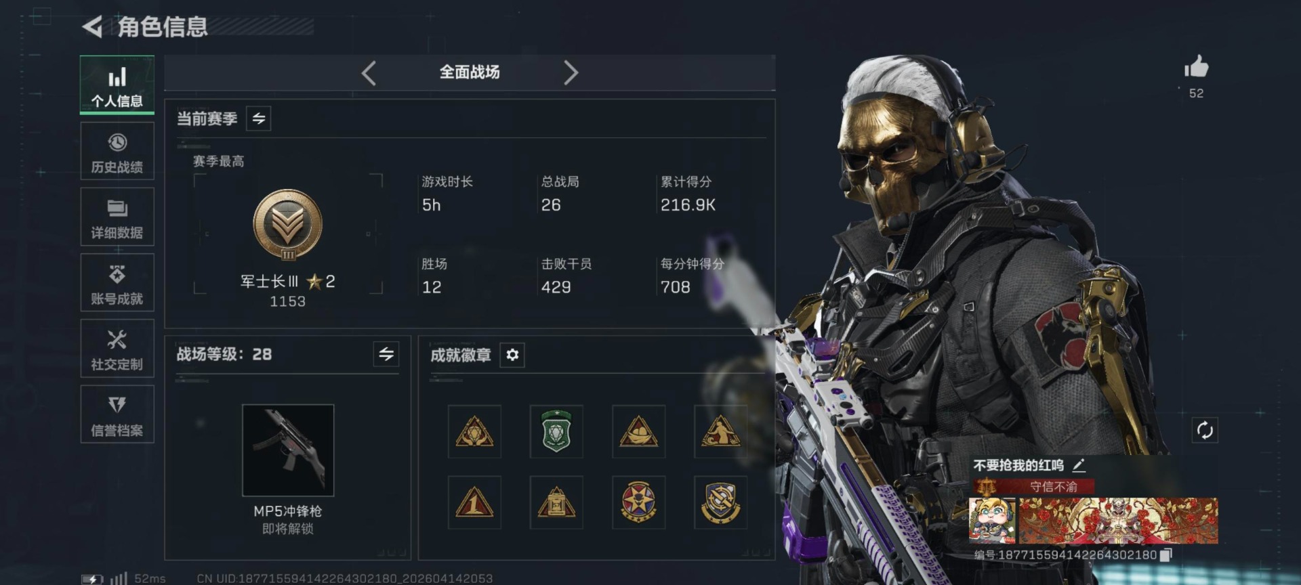
Task: Toggle current season swap button
Action: pos(258,118)
